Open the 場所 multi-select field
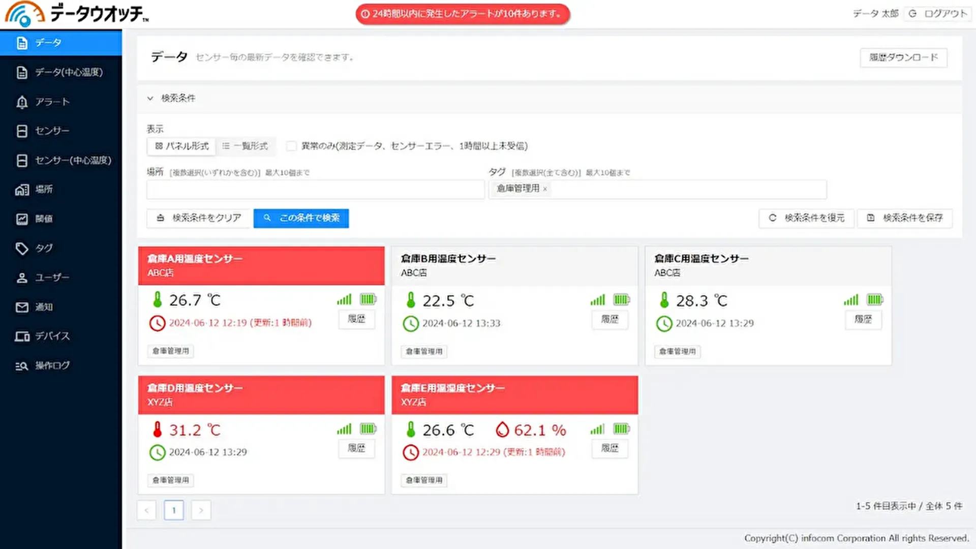The width and height of the screenshot is (976, 549). point(315,190)
